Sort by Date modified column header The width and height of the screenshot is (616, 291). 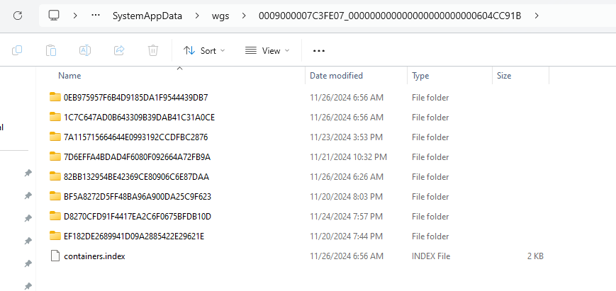(x=336, y=76)
